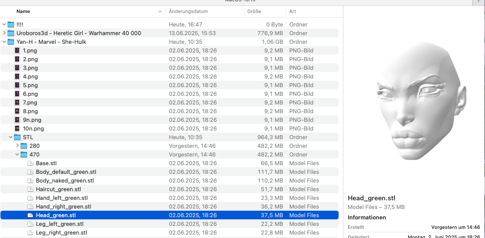Click the Informationen heading in preview pane
Viewport: 485px width, 238px height.
pyautogui.click(x=367, y=218)
